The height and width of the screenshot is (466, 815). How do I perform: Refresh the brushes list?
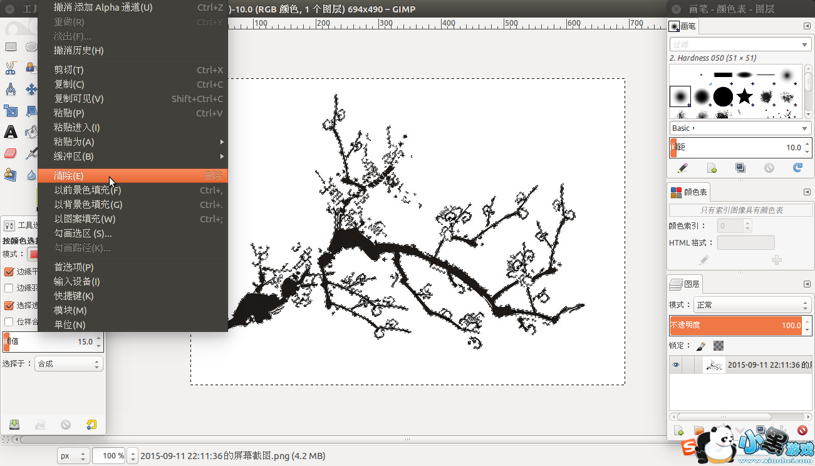(797, 168)
